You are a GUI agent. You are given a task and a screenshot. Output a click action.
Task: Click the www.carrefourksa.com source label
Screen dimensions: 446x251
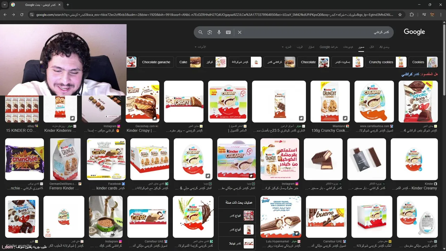375,126
